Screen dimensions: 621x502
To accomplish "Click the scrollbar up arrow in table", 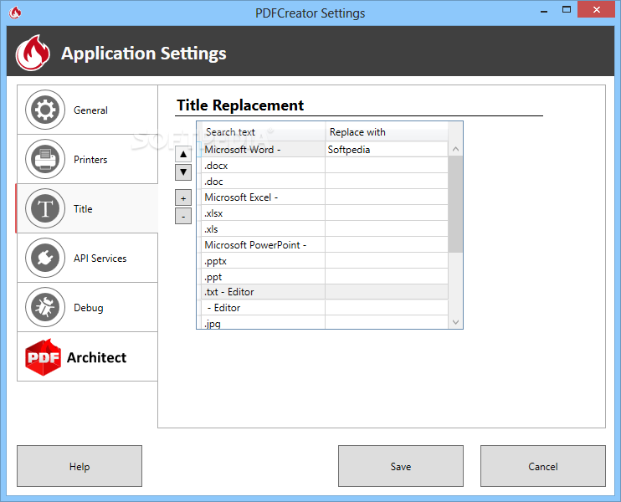I will tap(455, 149).
